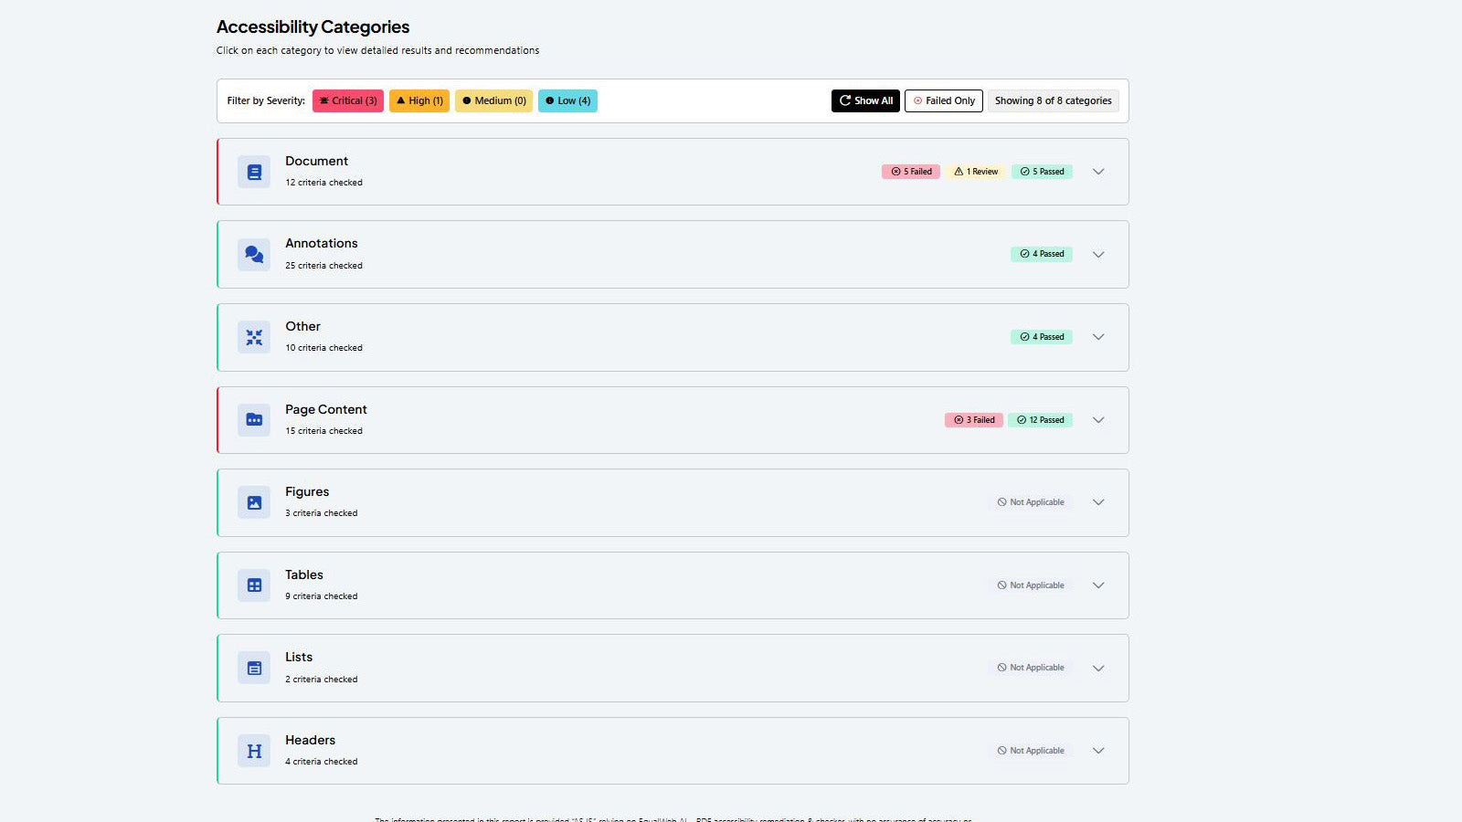Image resolution: width=1462 pixels, height=822 pixels.
Task: Click the 4 Passed badge in Other
Action: point(1042,337)
